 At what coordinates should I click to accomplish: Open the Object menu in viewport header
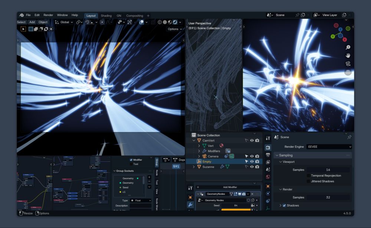(43, 22)
